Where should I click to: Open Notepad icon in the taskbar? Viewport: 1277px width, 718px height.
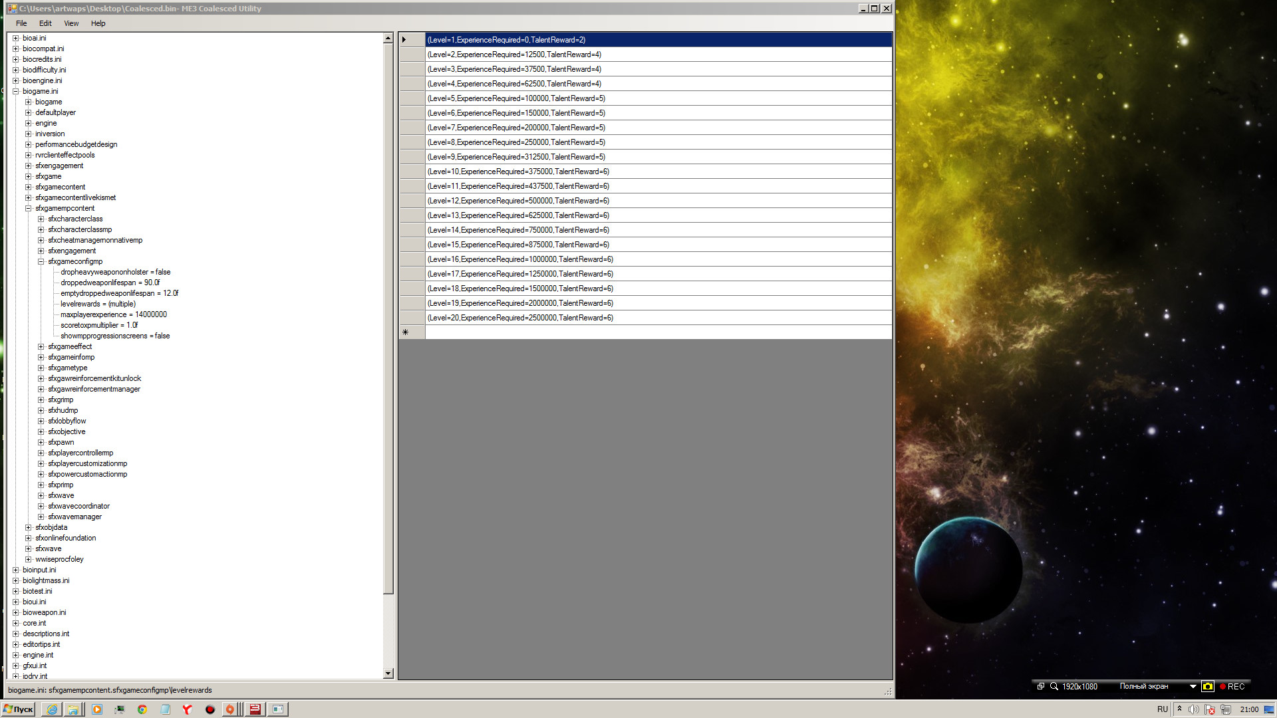tap(165, 709)
